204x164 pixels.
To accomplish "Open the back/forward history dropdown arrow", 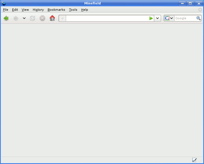I will click(x=24, y=18).
